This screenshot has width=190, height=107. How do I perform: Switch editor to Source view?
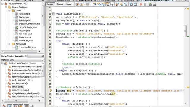50,4
